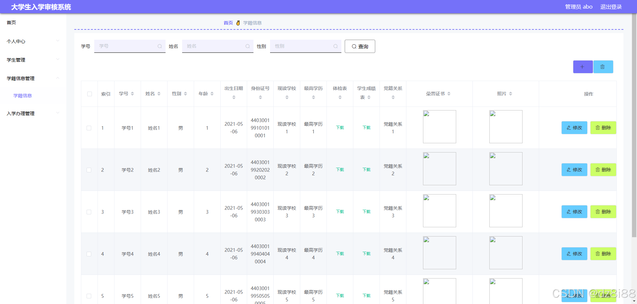The height and width of the screenshot is (304, 637).
Task: Check the checkbox for row 1
Action: tap(89, 128)
